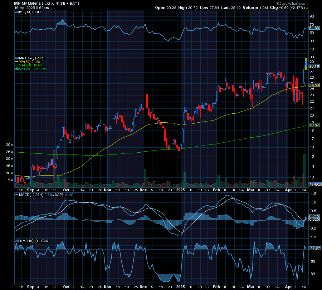Screen dimensions: 322x290
Task: Click the 61.88 RSI value axis tag
Action: 314,28
